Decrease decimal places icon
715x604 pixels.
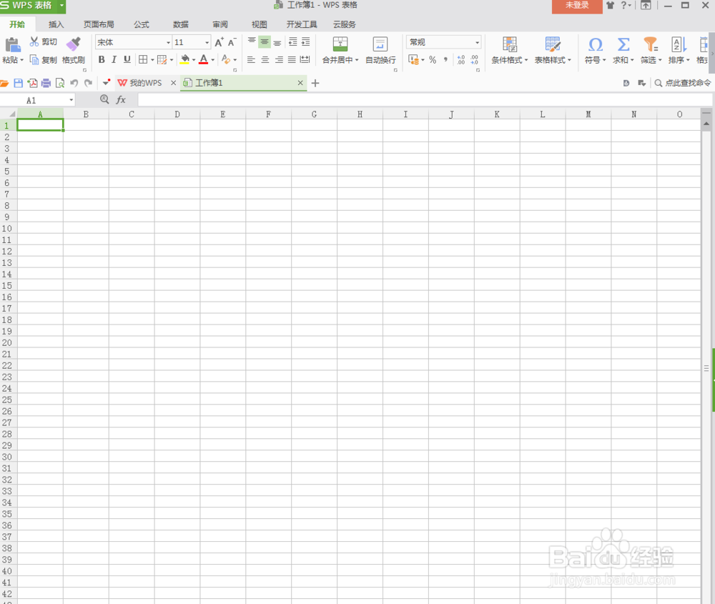[x=475, y=60]
